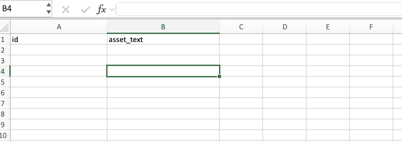The image size is (402, 142).
Task: Click the Insert Function fx icon
Action: (x=101, y=10)
